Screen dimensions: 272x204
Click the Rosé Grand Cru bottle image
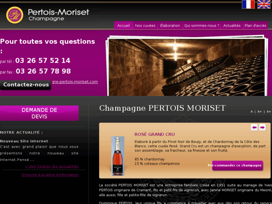[117, 156]
